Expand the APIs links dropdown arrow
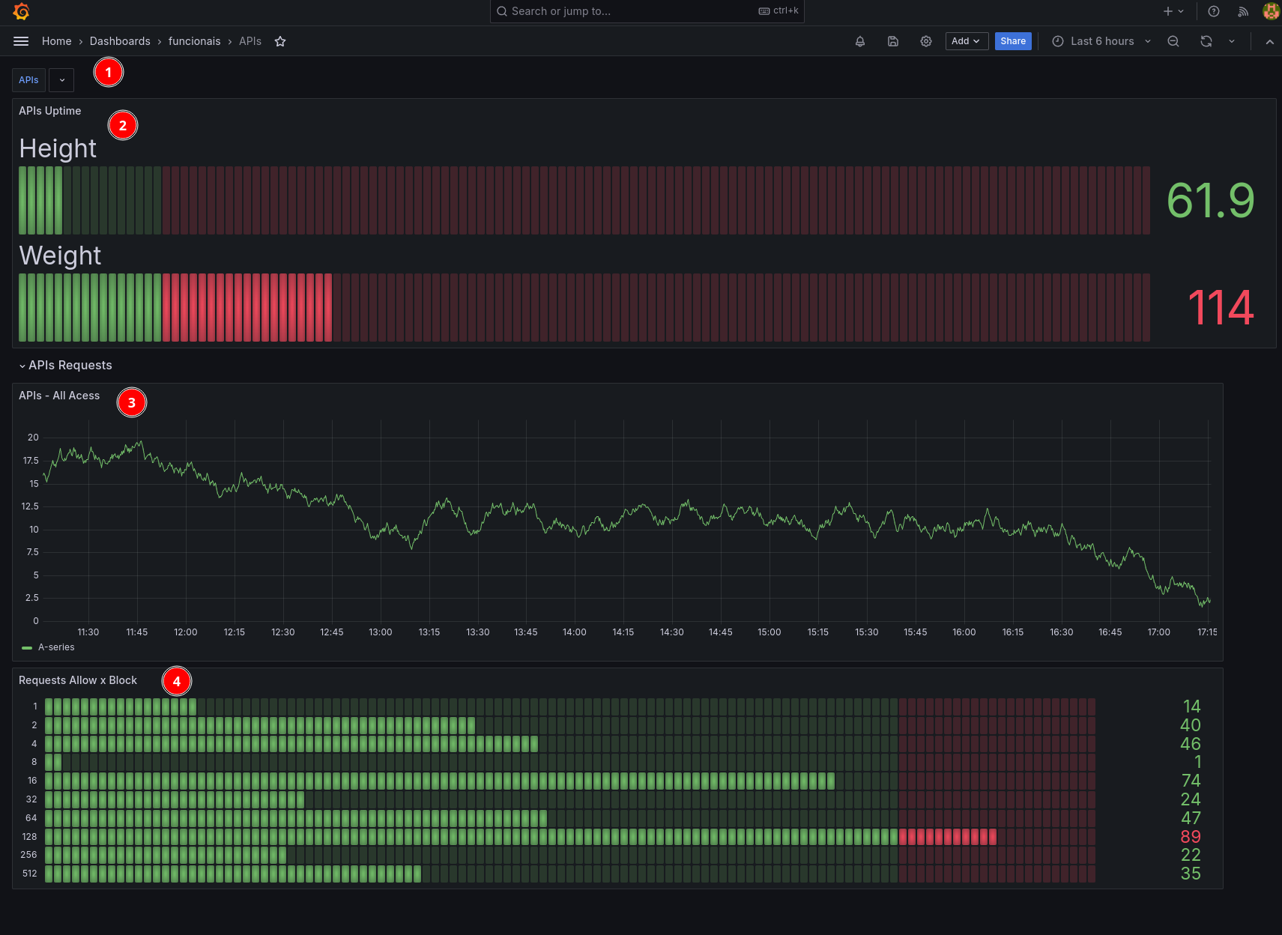Image resolution: width=1282 pixels, height=935 pixels. (x=61, y=80)
